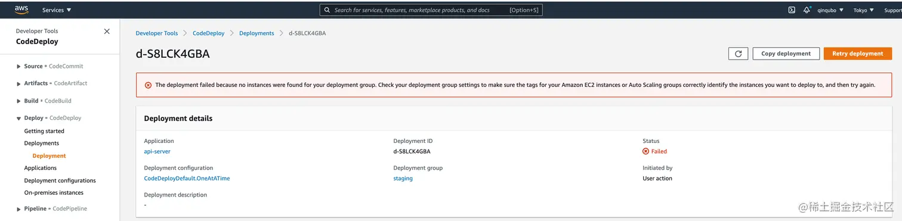Image resolution: width=902 pixels, height=221 pixels.
Task: Click the User action value
Action: click(x=657, y=178)
